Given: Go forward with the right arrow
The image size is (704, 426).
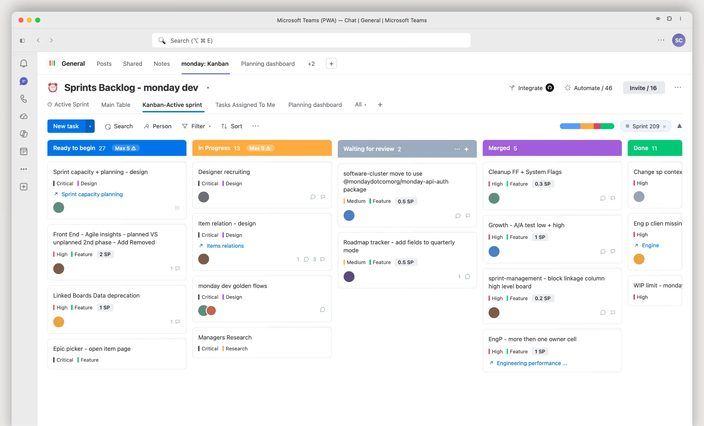Looking at the screenshot, I should 51,40.
